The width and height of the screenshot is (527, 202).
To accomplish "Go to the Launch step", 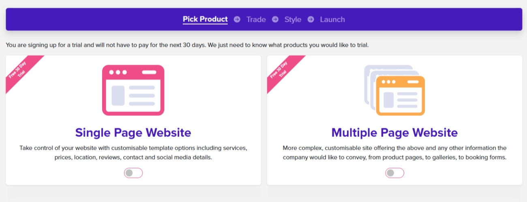I will click(332, 19).
